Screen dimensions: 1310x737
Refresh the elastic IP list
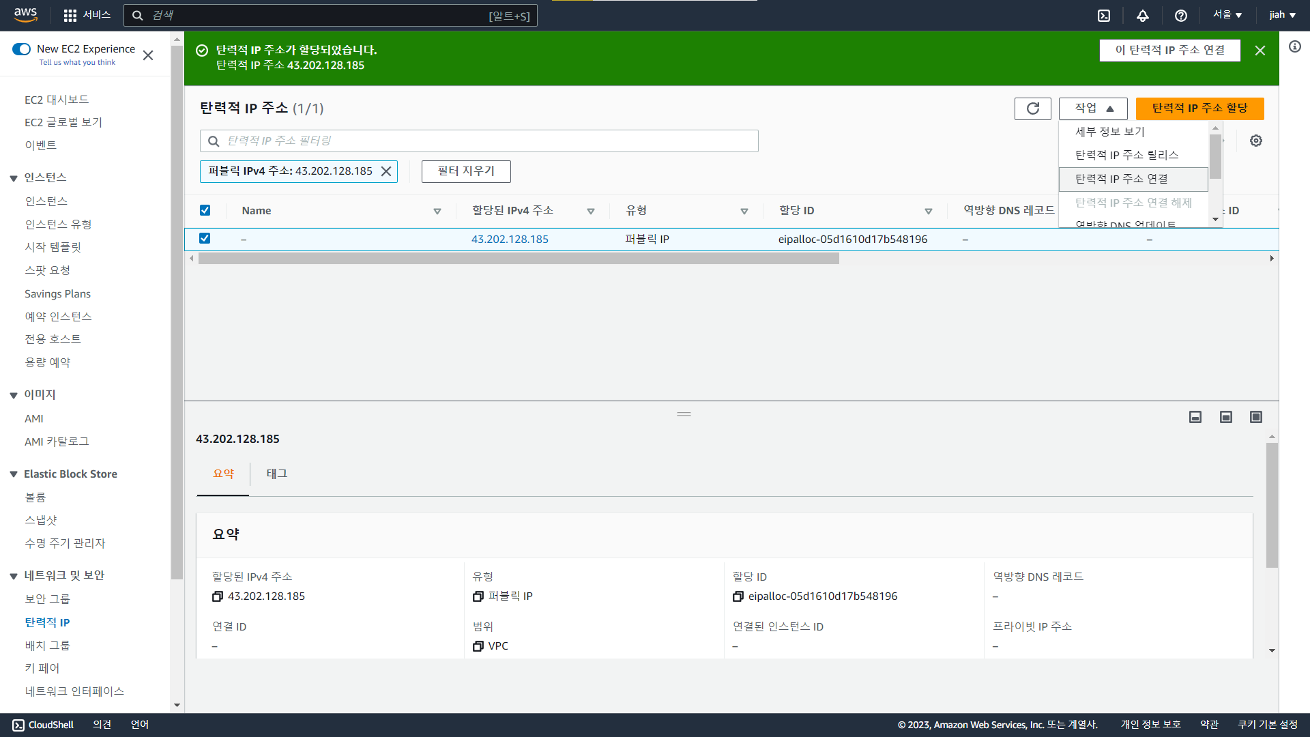coord(1032,109)
